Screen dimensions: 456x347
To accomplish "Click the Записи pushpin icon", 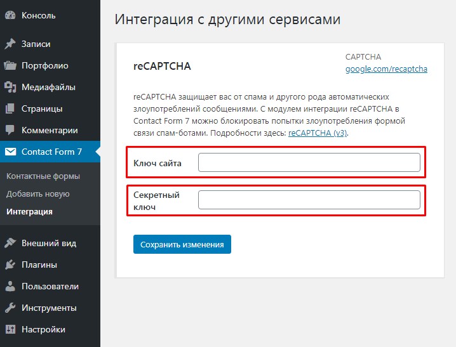I will click(10, 44).
